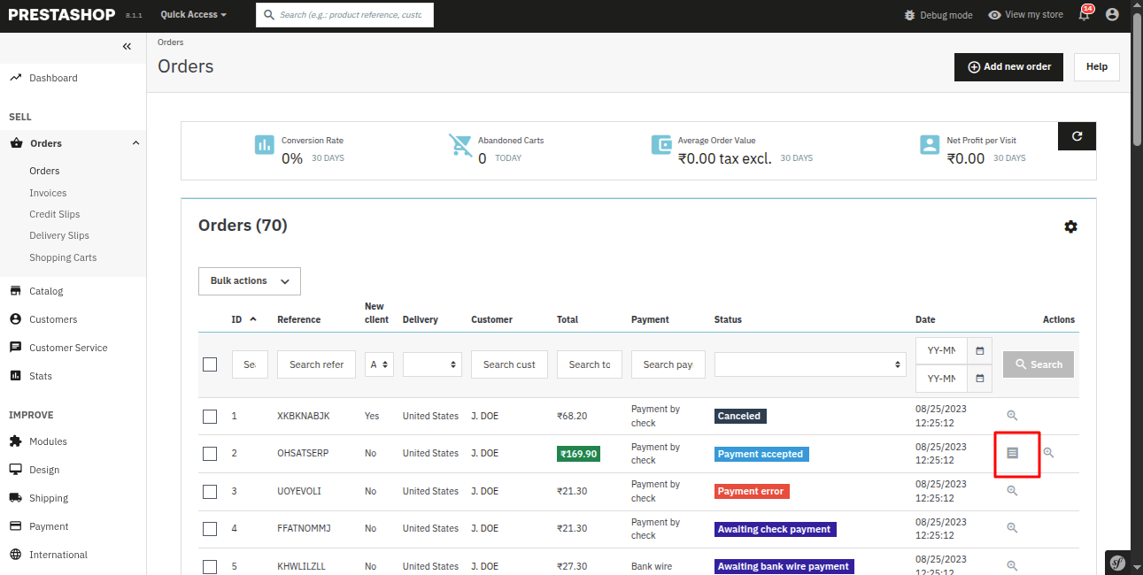Screen dimensions: 1143x575
Task: Click the Abandoned Carts cart icon
Action: (x=460, y=145)
